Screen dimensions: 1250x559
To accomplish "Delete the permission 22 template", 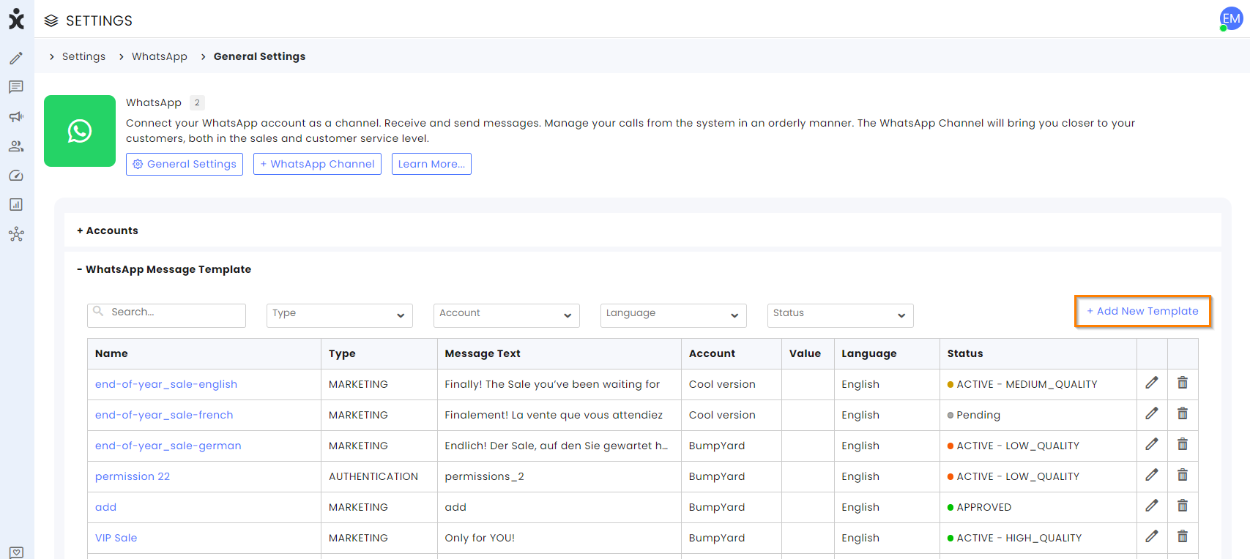I will 1183,475.
